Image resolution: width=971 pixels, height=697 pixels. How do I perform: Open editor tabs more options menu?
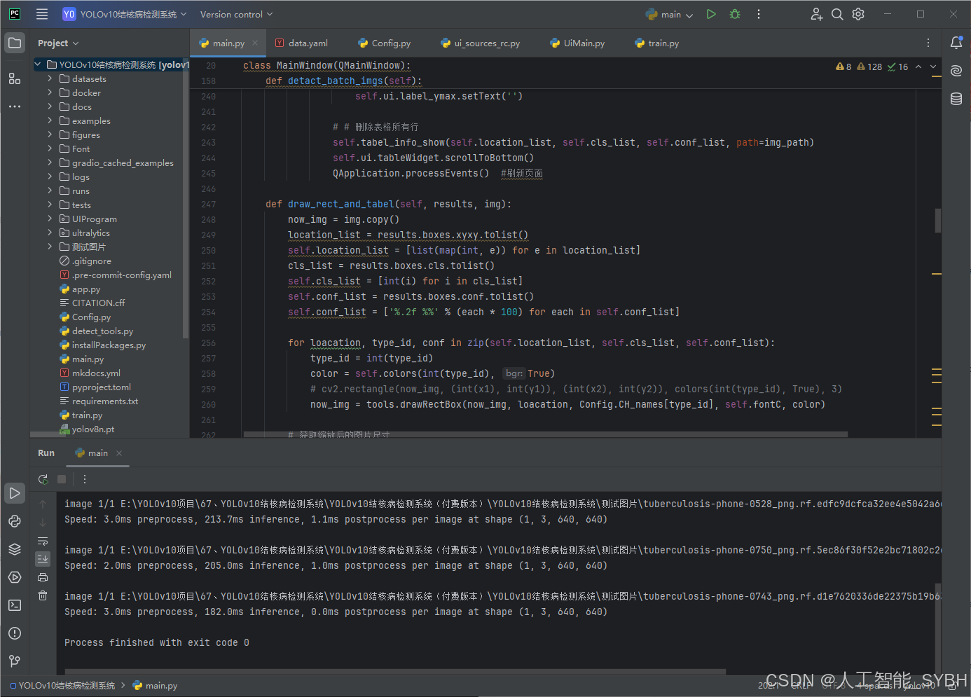pos(928,43)
